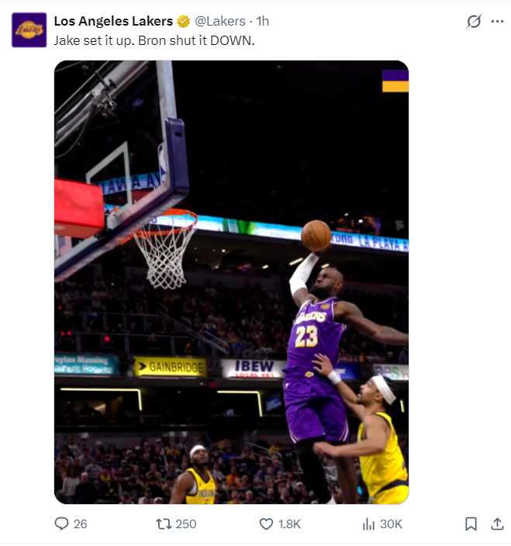This screenshot has height=546, width=511.
Task: Click the Lakers profile avatar logo
Action: (29, 30)
